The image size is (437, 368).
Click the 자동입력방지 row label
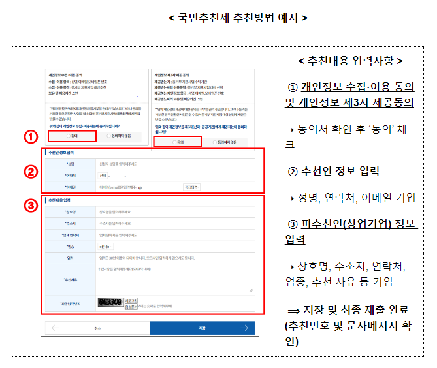(71, 303)
